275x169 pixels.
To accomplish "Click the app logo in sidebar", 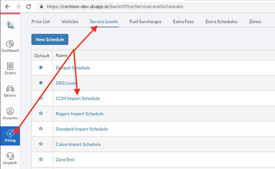I will point(10,25).
